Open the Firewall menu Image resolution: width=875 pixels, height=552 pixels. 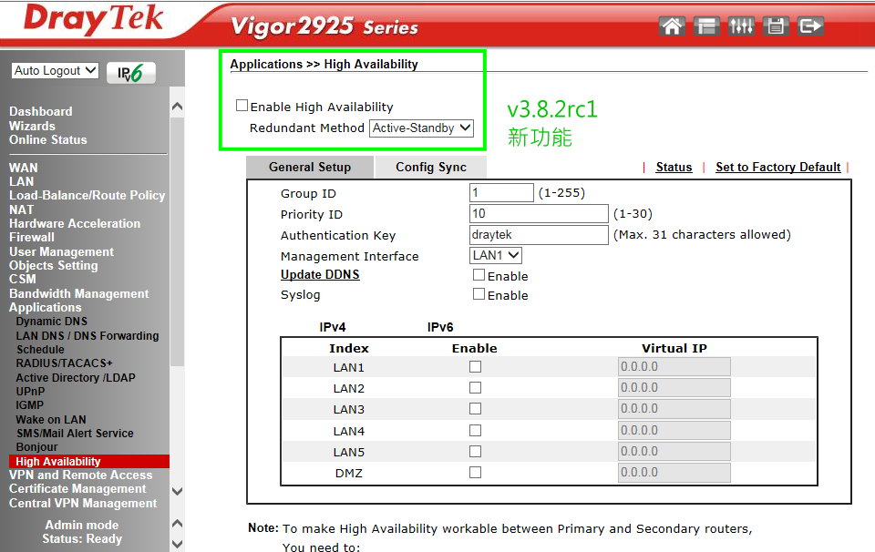pyautogui.click(x=32, y=238)
